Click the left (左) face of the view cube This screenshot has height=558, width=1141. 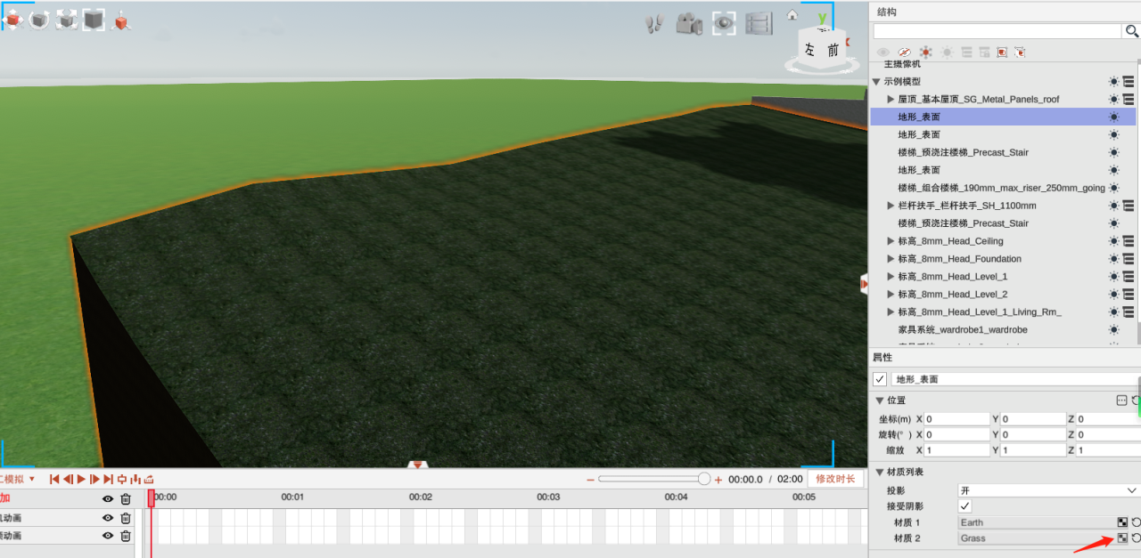click(x=809, y=50)
